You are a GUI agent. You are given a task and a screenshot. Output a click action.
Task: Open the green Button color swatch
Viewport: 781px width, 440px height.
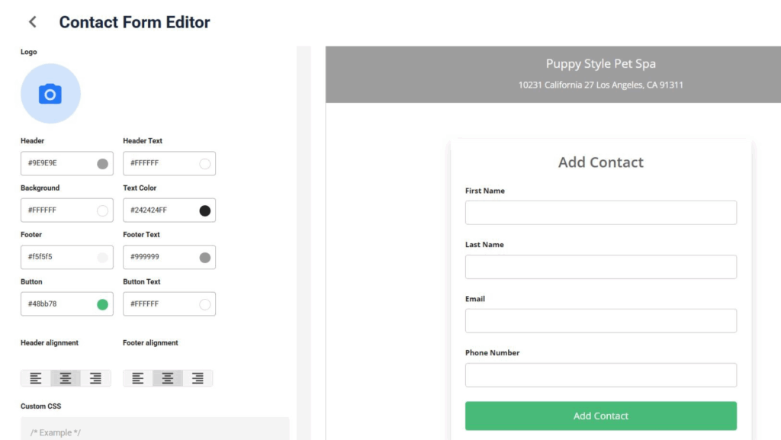[103, 304]
